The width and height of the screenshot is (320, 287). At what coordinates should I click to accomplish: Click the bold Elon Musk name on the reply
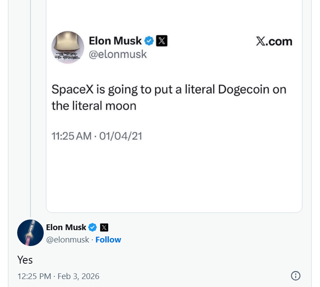click(x=66, y=227)
